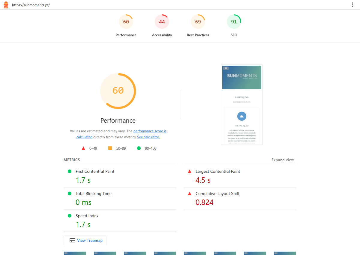Viewport: 360px width, 255px height.
Task: Click the large Performance gauge showing 60
Action: point(118,91)
